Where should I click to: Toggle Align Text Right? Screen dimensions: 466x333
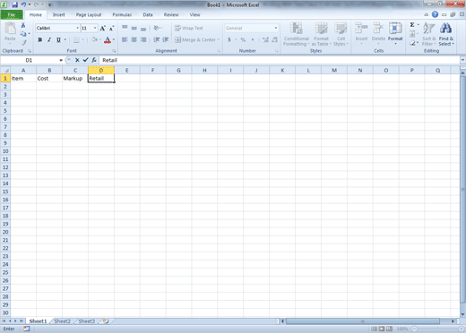143,39
